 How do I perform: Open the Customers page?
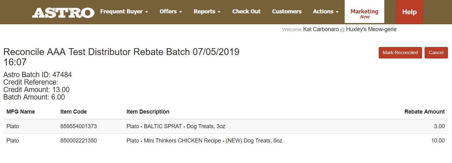(287, 12)
